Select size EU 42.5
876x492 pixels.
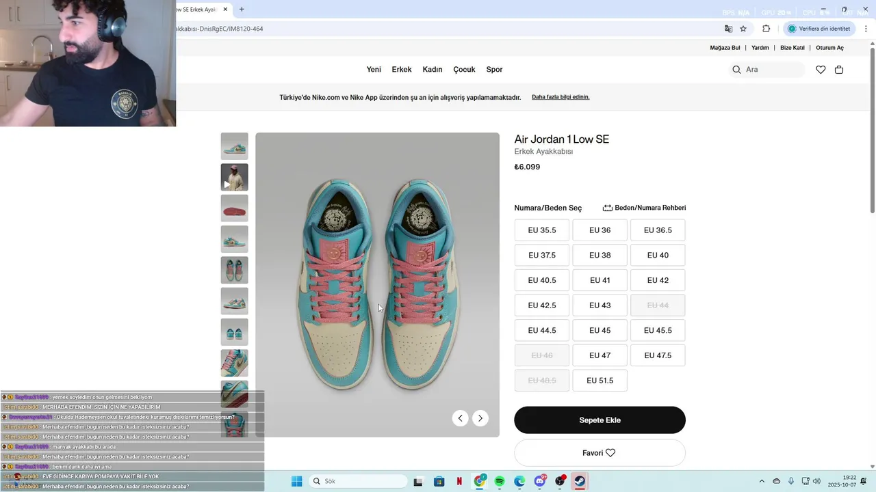(542, 305)
